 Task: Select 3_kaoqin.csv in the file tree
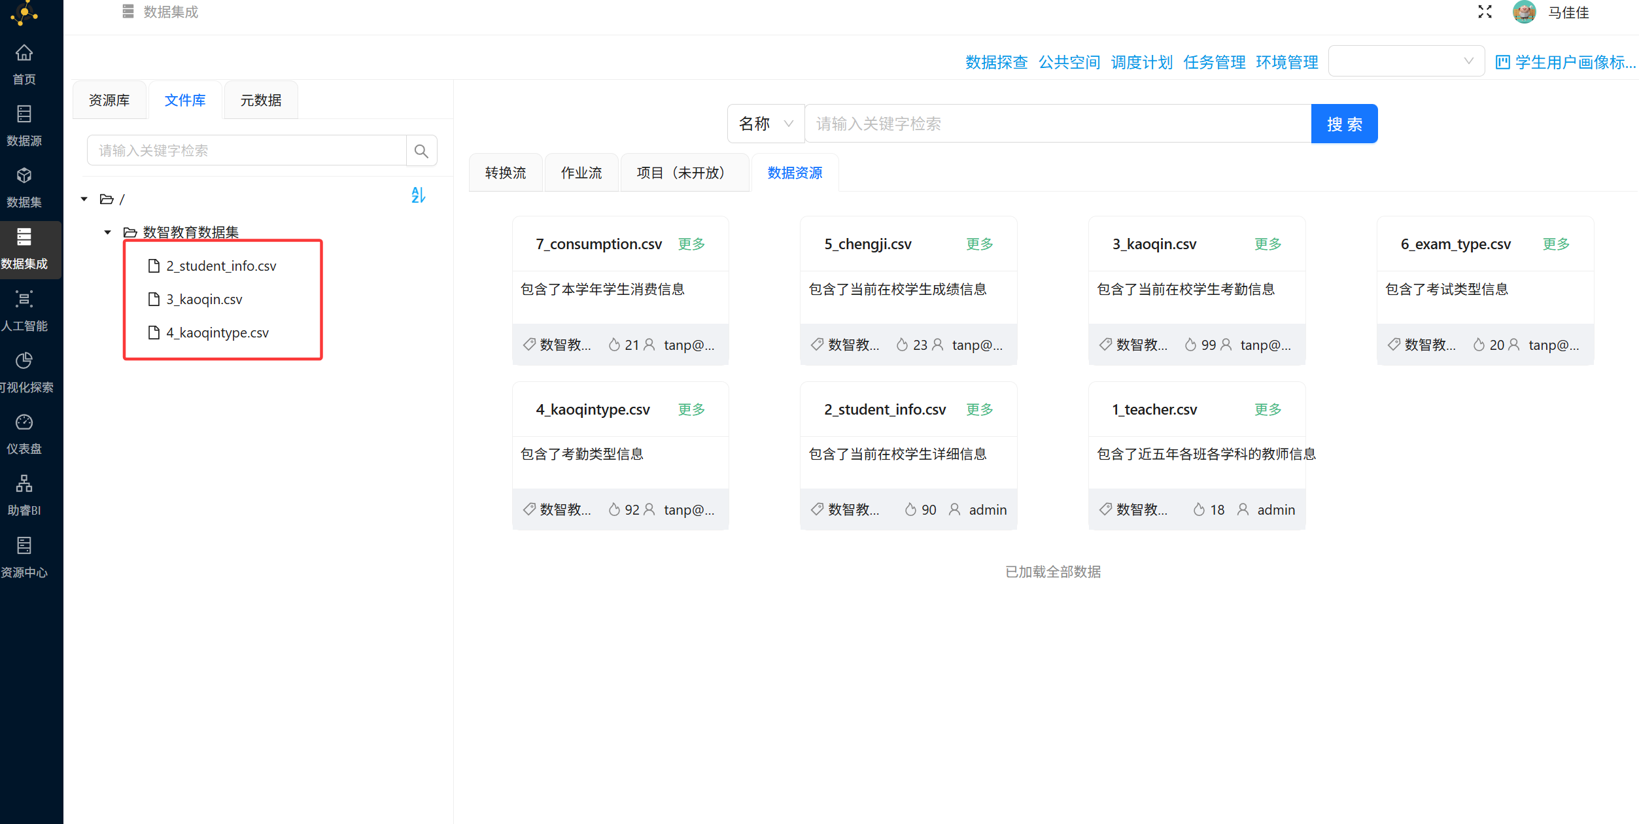[x=204, y=299]
